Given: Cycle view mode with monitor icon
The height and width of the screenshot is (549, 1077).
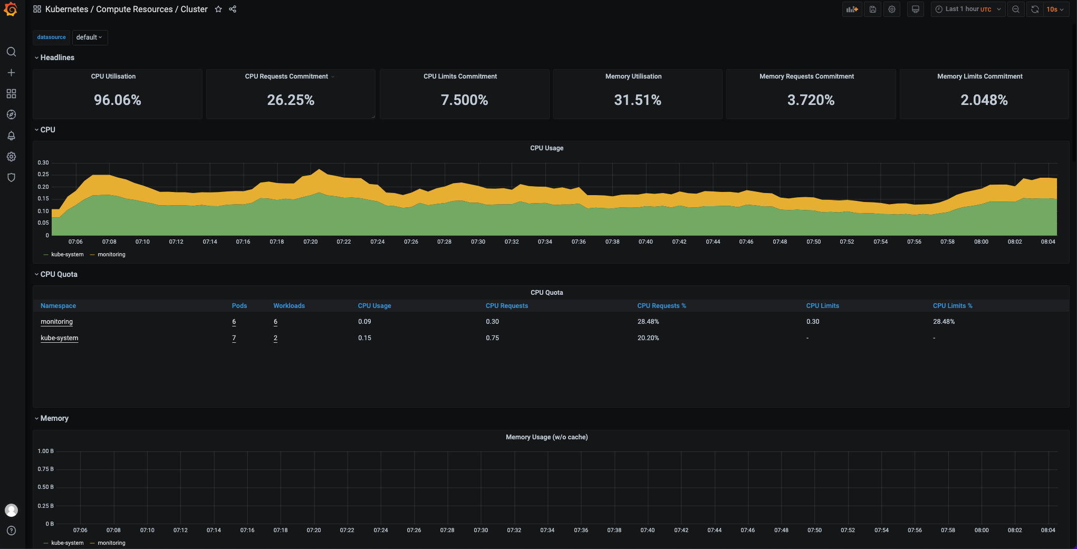Looking at the screenshot, I should click(916, 9).
